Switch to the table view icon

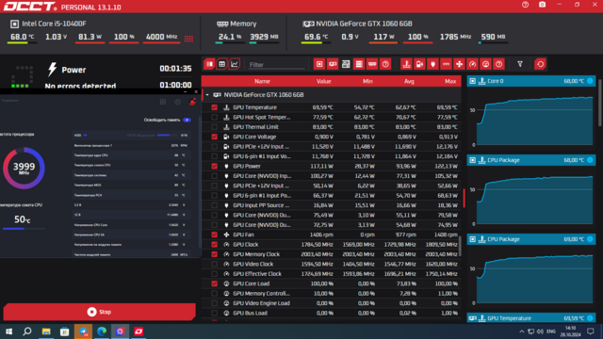[222, 64]
